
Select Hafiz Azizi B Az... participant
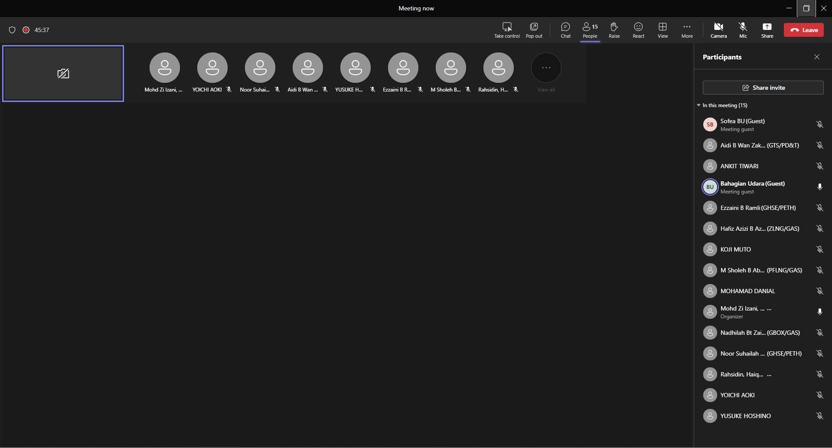(x=763, y=229)
